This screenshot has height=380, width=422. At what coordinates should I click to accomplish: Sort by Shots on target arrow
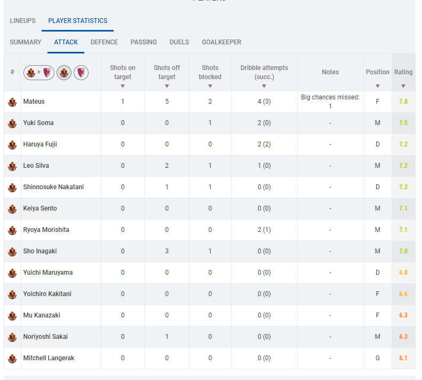(x=123, y=86)
